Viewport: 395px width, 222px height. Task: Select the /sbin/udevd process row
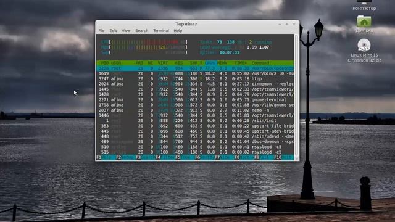click(195, 136)
